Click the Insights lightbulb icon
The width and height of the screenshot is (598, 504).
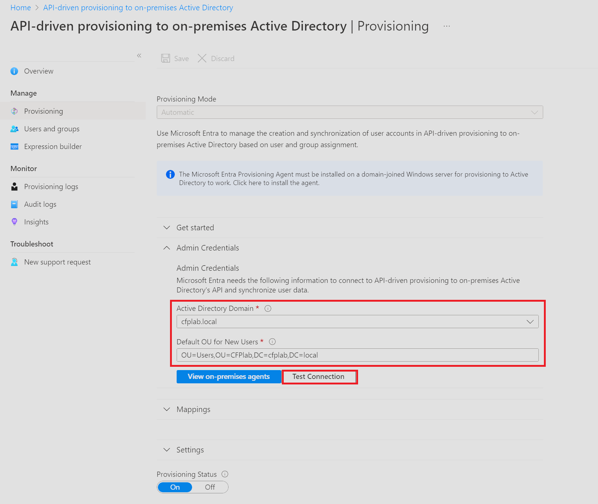click(x=14, y=222)
